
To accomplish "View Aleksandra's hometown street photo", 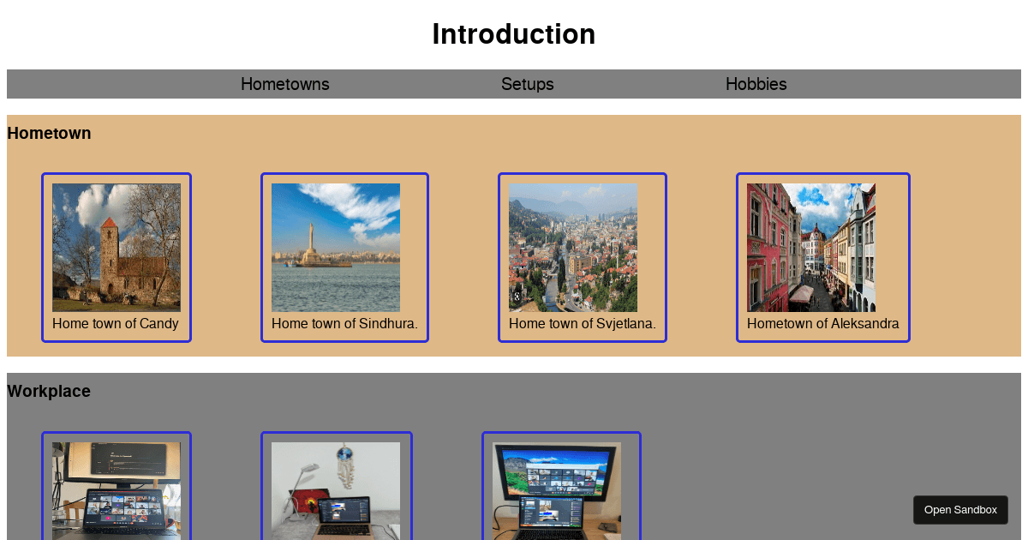I will (x=811, y=248).
